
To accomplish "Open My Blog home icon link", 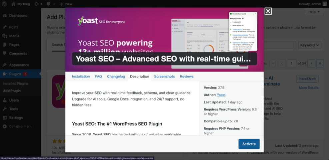I will pos(13,4).
